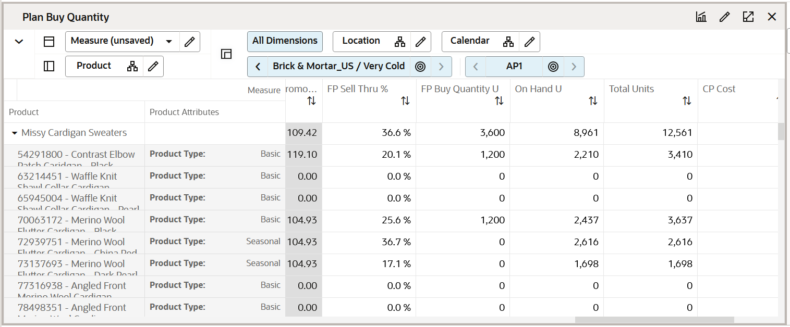Sort by the On Hand U column

click(593, 101)
